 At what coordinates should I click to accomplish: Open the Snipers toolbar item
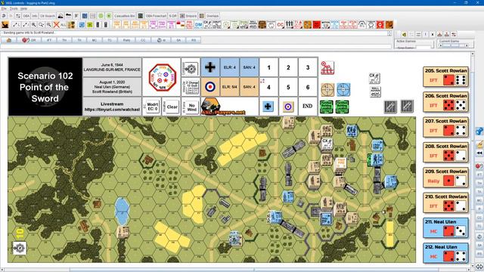click(x=188, y=16)
